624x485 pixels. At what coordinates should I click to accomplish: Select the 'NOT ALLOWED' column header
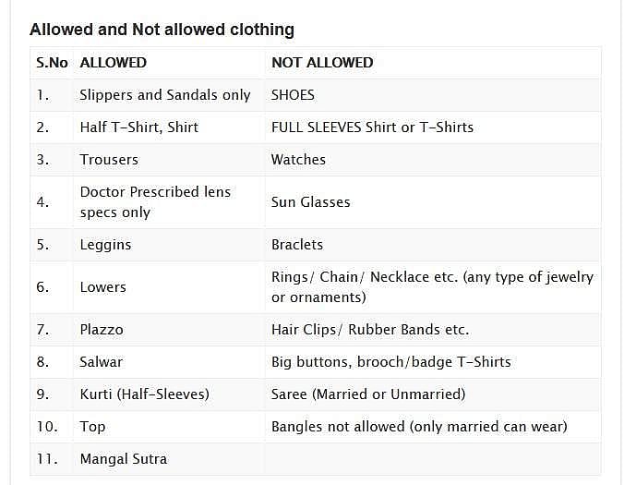tap(322, 63)
